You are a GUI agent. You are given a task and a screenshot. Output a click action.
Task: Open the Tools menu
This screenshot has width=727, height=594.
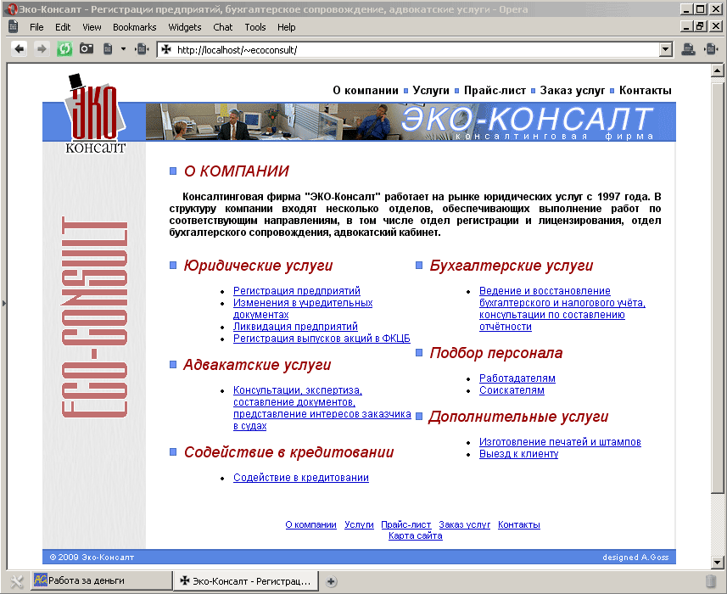point(255,27)
